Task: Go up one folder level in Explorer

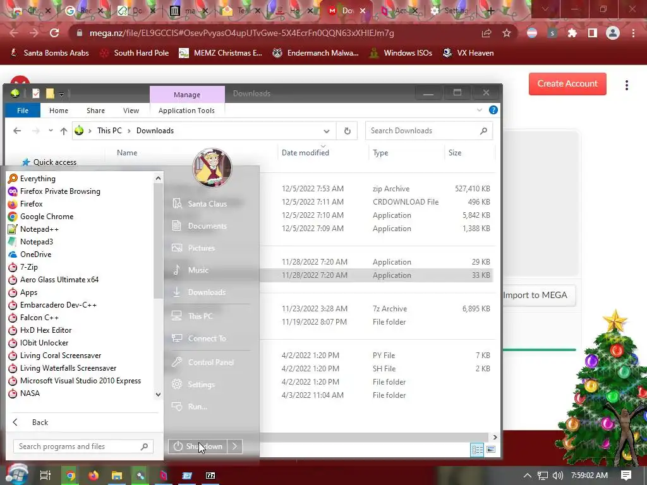Action: (x=64, y=131)
